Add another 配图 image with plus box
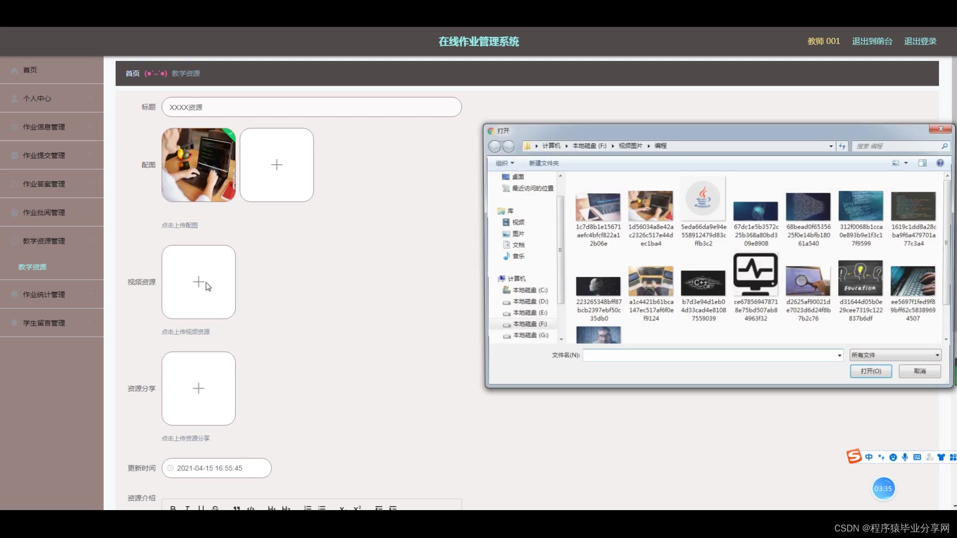957x538 pixels. click(277, 165)
